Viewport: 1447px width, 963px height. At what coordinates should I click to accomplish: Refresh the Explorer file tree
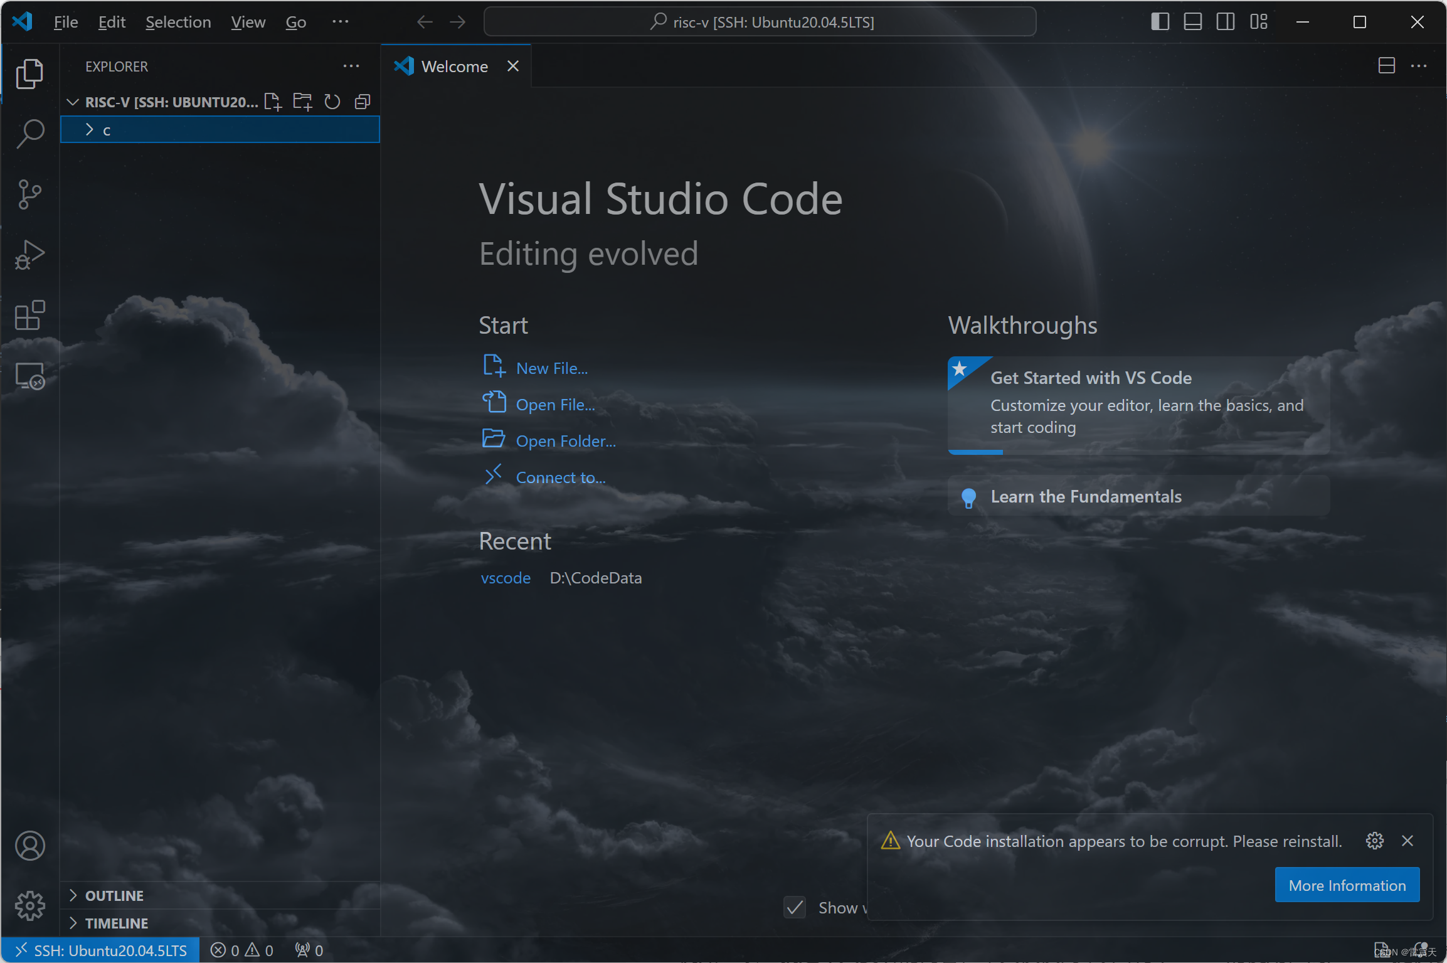pyautogui.click(x=332, y=102)
